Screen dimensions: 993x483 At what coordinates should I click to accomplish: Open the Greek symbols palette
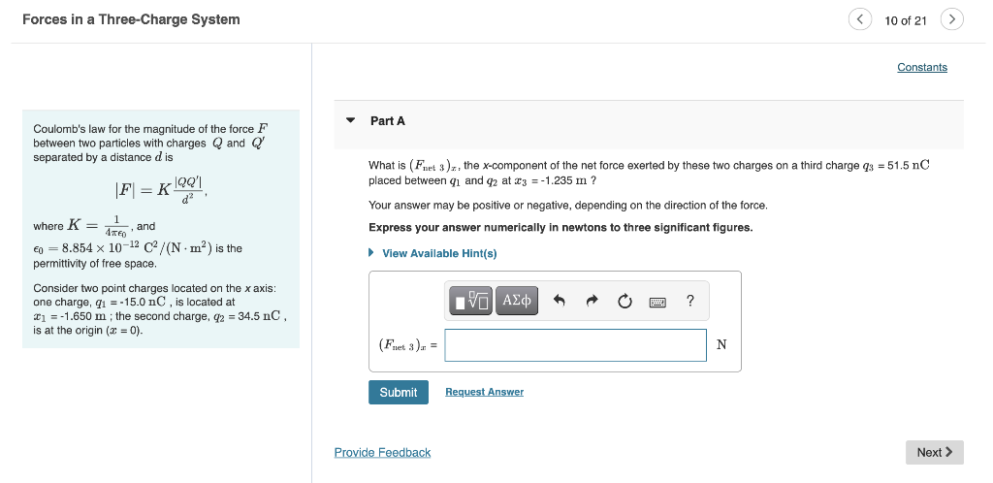[x=518, y=301]
